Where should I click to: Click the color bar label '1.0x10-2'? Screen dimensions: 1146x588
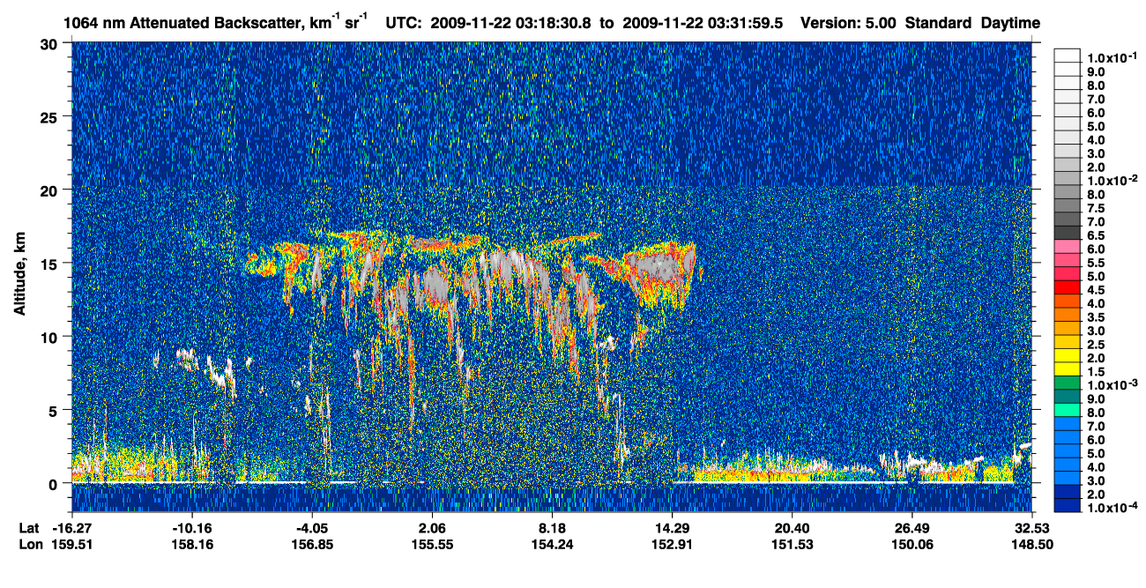pos(1111,179)
